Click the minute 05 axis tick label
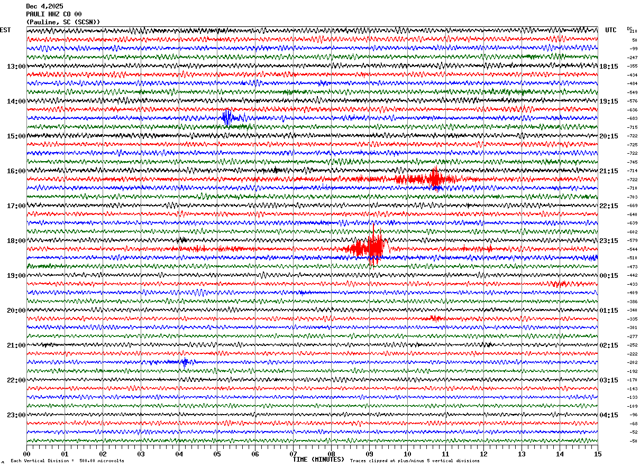The width and height of the screenshot is (640, 468). 217,454
